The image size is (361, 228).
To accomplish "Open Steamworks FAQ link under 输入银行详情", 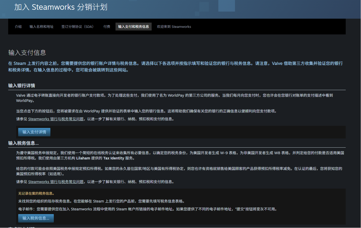I will click(56, 119).
